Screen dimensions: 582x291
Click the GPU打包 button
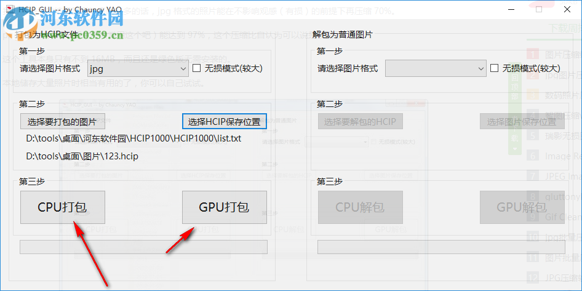click(224, 207)
